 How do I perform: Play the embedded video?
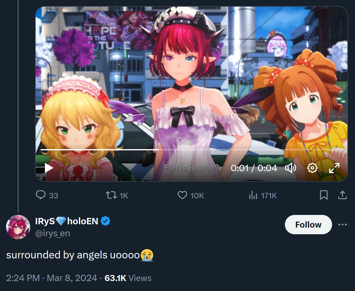click(49, 168)
